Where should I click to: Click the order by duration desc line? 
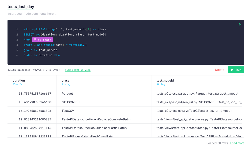tap(42, 55)
